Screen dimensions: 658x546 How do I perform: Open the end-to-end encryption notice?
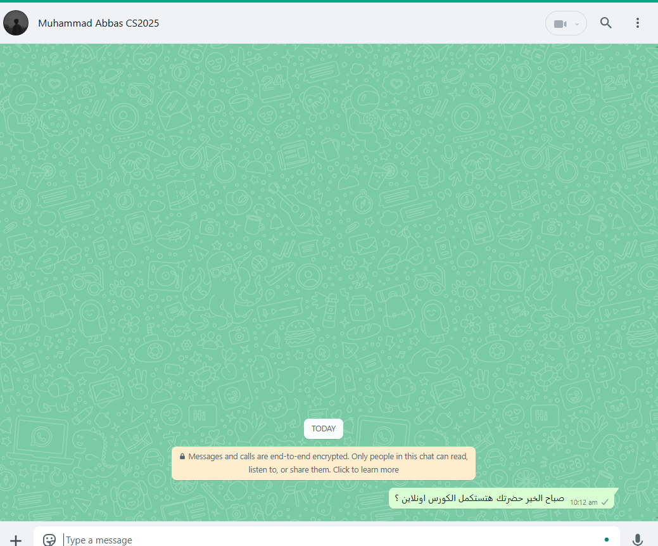click(324, 463)
